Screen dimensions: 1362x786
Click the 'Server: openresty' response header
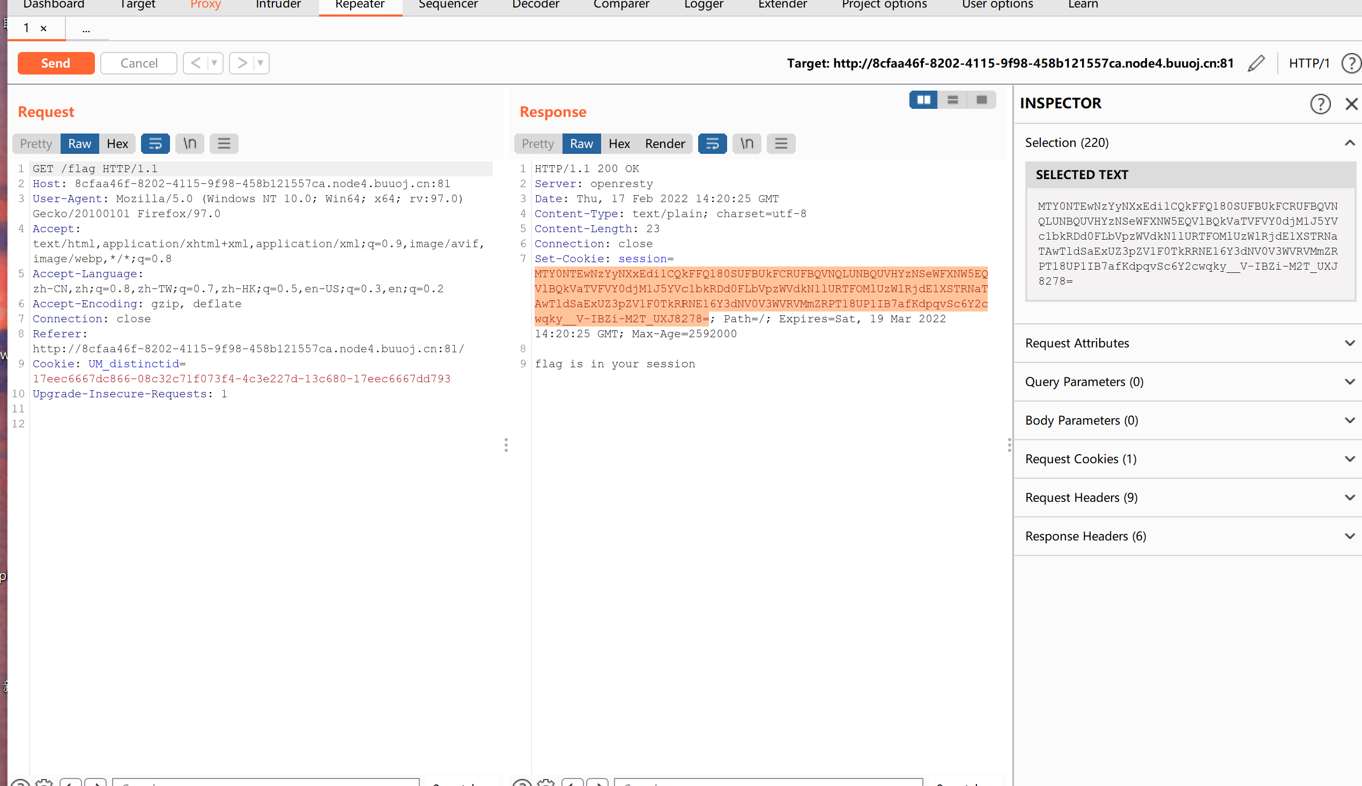[594, 184]
